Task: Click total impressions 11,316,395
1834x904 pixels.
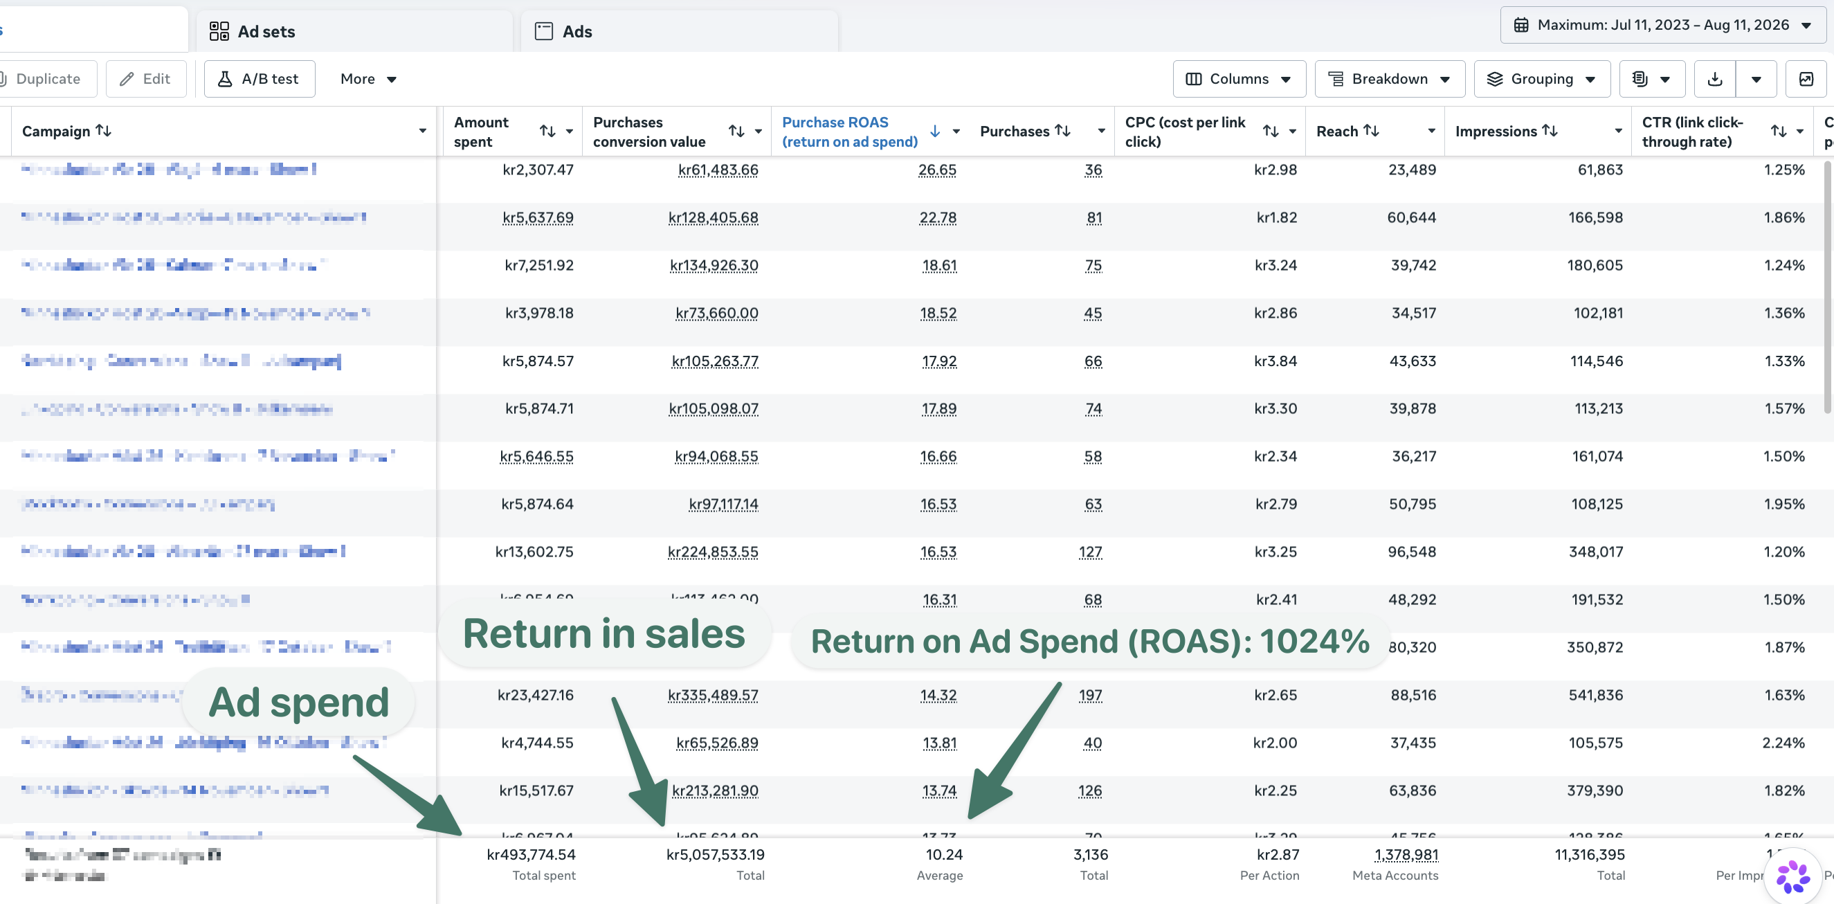Action: tap(1589, 855)
